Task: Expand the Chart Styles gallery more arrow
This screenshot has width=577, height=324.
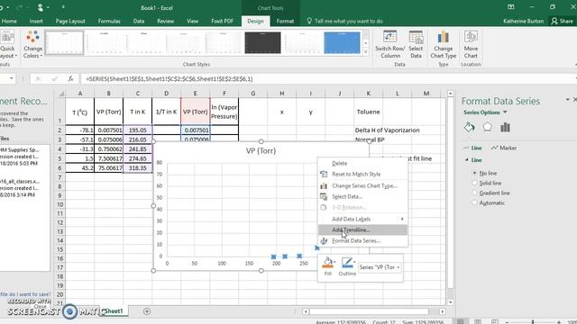Action: pyautogui.click(x=365, y=52)
